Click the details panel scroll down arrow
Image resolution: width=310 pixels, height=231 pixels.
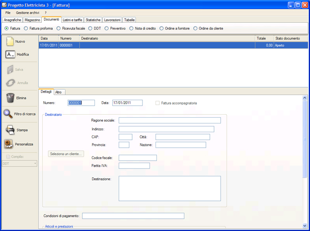[x=305, y=226]
